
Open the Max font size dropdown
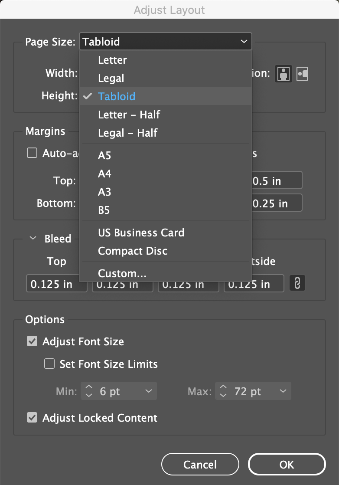click(x=283, y=391)
